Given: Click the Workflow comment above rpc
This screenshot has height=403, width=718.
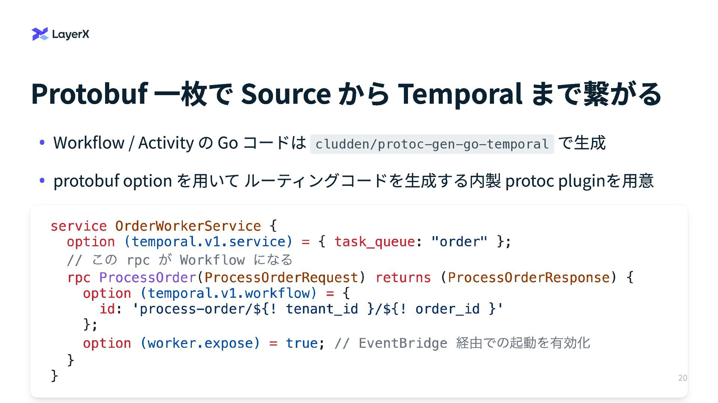Looking at the screenshot, I should (180, 260).
